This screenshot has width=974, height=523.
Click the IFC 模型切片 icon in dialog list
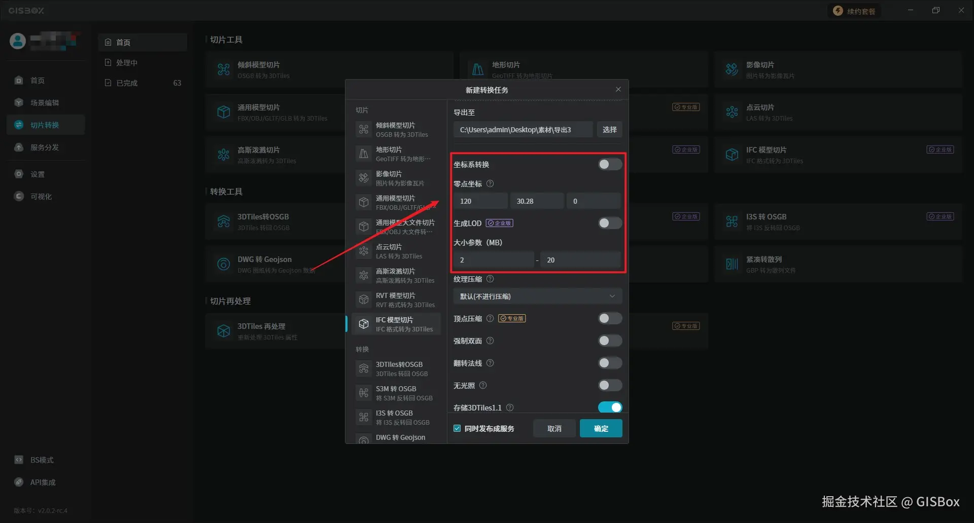tap(364, 324)
